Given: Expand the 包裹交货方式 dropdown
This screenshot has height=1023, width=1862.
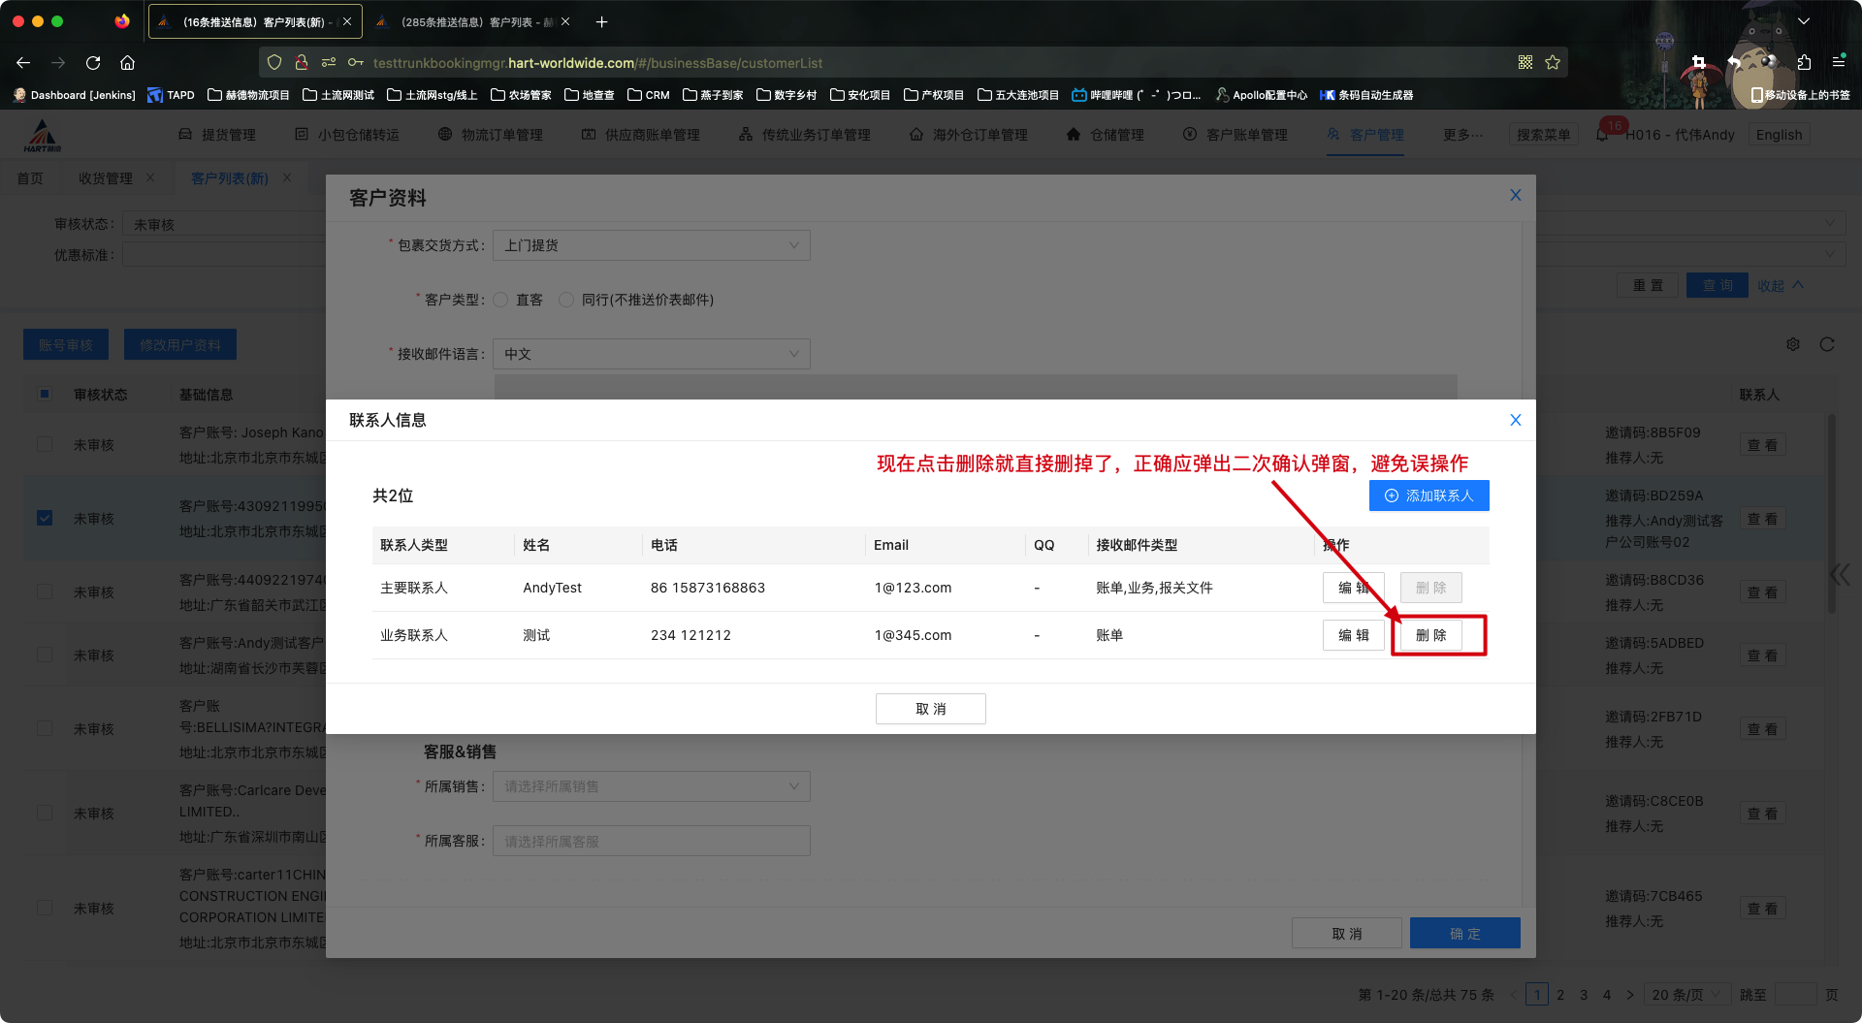Looking at the screenshot, I should [x=651, y=245].
